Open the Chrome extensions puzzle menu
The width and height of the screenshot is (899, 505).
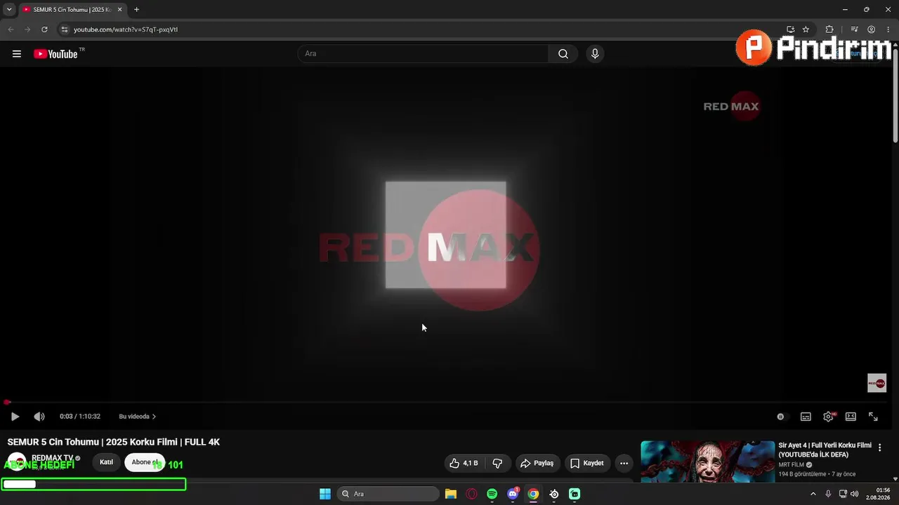(x=829, y=29)
